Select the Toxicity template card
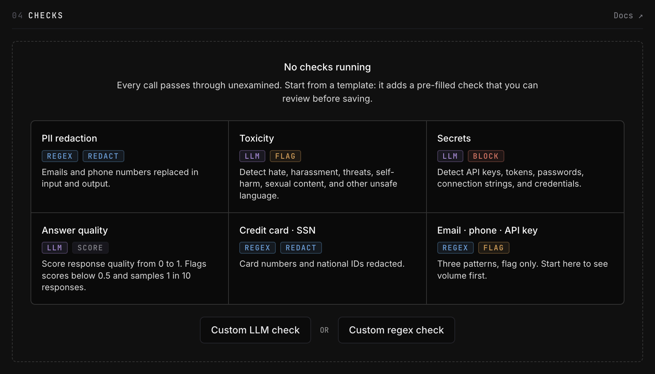655x374 pixels. click(327, 167)
